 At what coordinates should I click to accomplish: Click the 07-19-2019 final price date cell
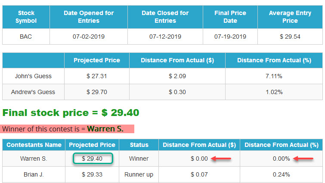pyautogui.click(x=230, y=37)
